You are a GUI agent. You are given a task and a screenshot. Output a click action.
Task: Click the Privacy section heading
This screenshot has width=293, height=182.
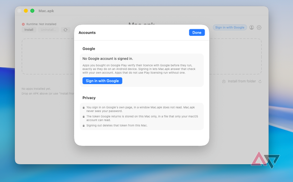(89, 97)
